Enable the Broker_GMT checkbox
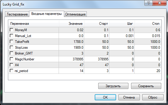The width and height of the screenshot is (168, 105). pyautogui.click(x=11, y=53)
